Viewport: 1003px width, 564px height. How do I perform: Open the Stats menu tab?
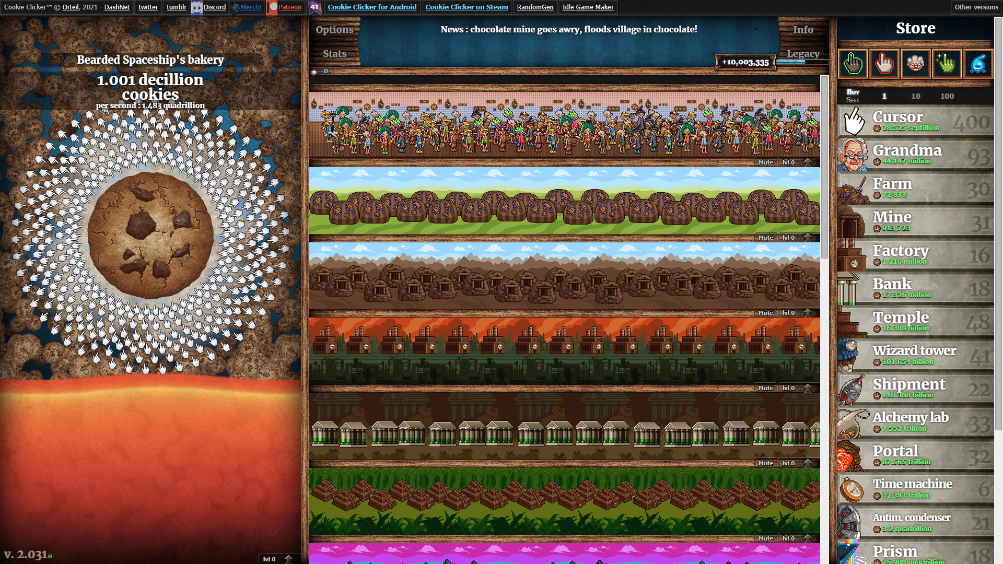[334, 53]
